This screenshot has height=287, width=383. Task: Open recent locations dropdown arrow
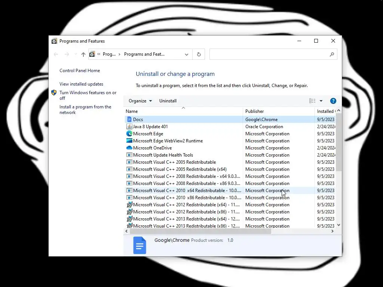click(x=76, y=54)
